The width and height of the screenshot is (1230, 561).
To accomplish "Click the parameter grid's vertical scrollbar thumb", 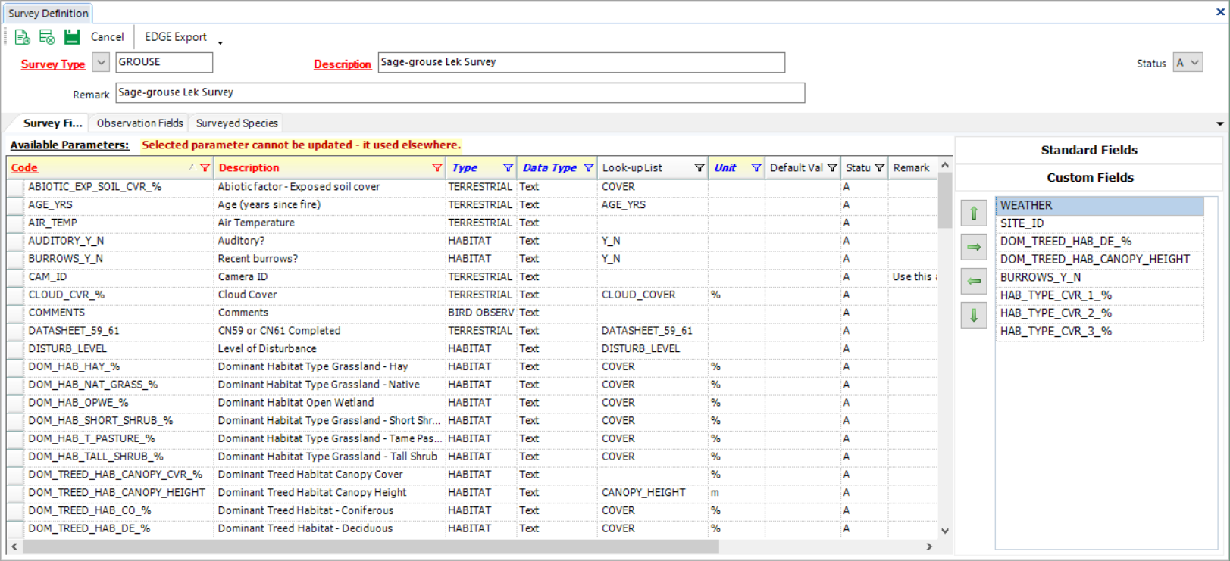I will pyautogui.click(x=944, y=200).
